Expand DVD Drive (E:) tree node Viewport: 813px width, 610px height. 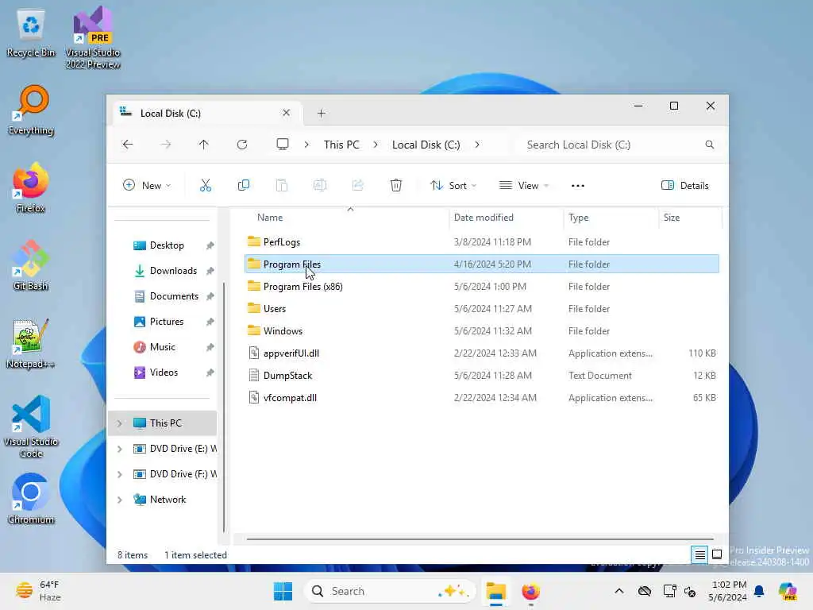point(120,449)
